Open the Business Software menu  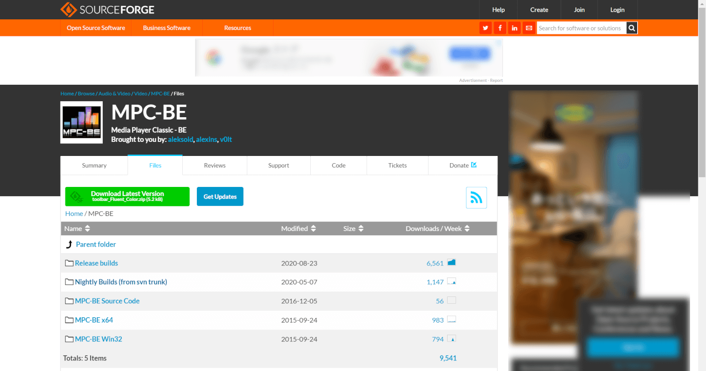pyautogui.click(x=167, y=28)
